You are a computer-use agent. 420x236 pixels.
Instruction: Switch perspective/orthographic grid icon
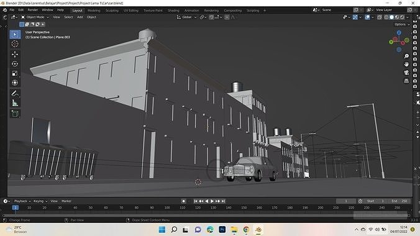click(406, 81)
